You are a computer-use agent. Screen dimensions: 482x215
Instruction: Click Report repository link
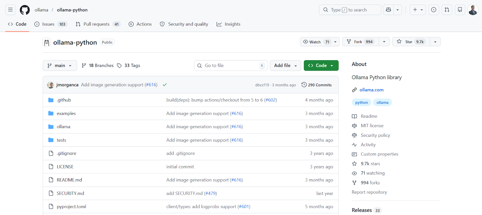(x=369, y=192)
